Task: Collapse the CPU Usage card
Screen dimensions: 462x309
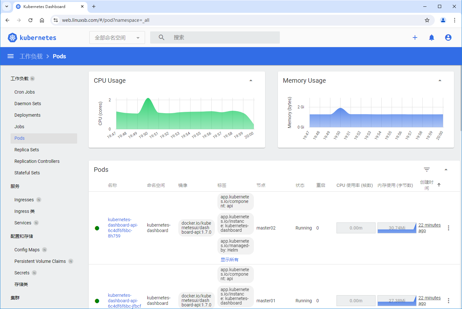Action: pos(251,80)
